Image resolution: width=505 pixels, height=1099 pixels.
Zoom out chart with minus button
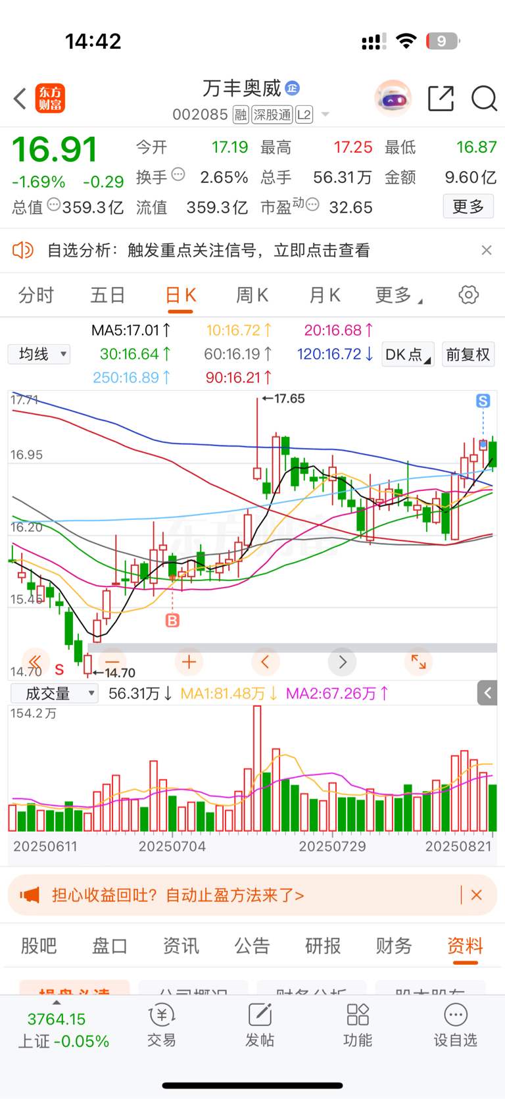(x=112, y=661)
